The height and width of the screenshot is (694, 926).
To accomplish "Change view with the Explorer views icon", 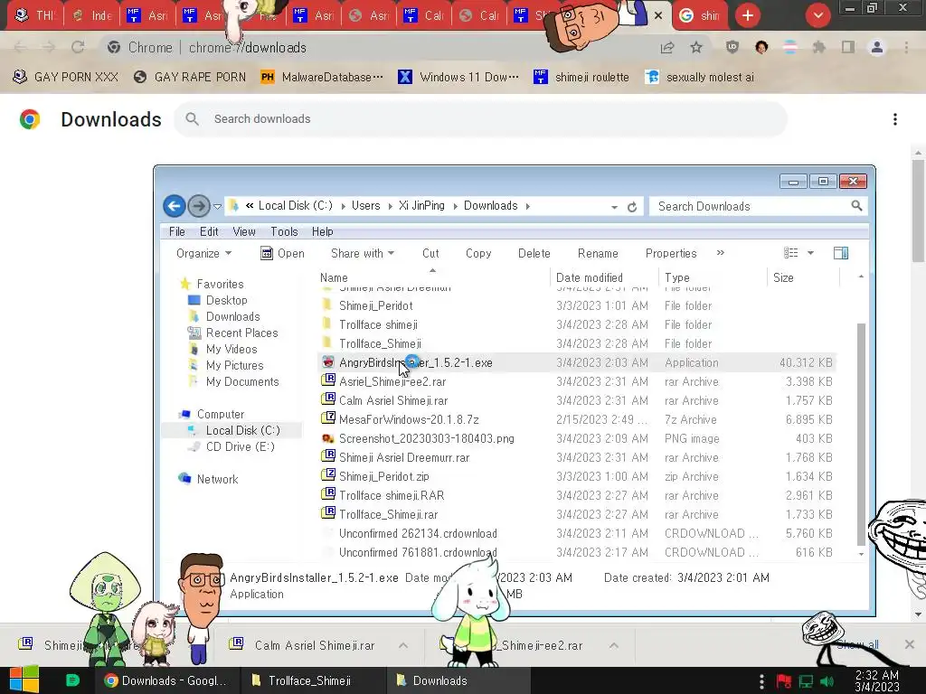I will 790,253.
